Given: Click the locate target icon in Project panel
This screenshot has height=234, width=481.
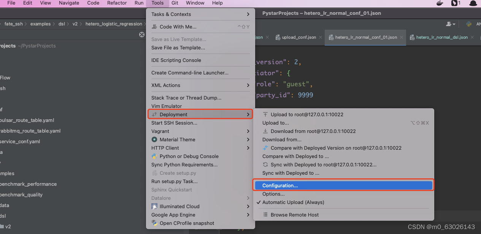Looking at the screenshot, I should [142, 35].
